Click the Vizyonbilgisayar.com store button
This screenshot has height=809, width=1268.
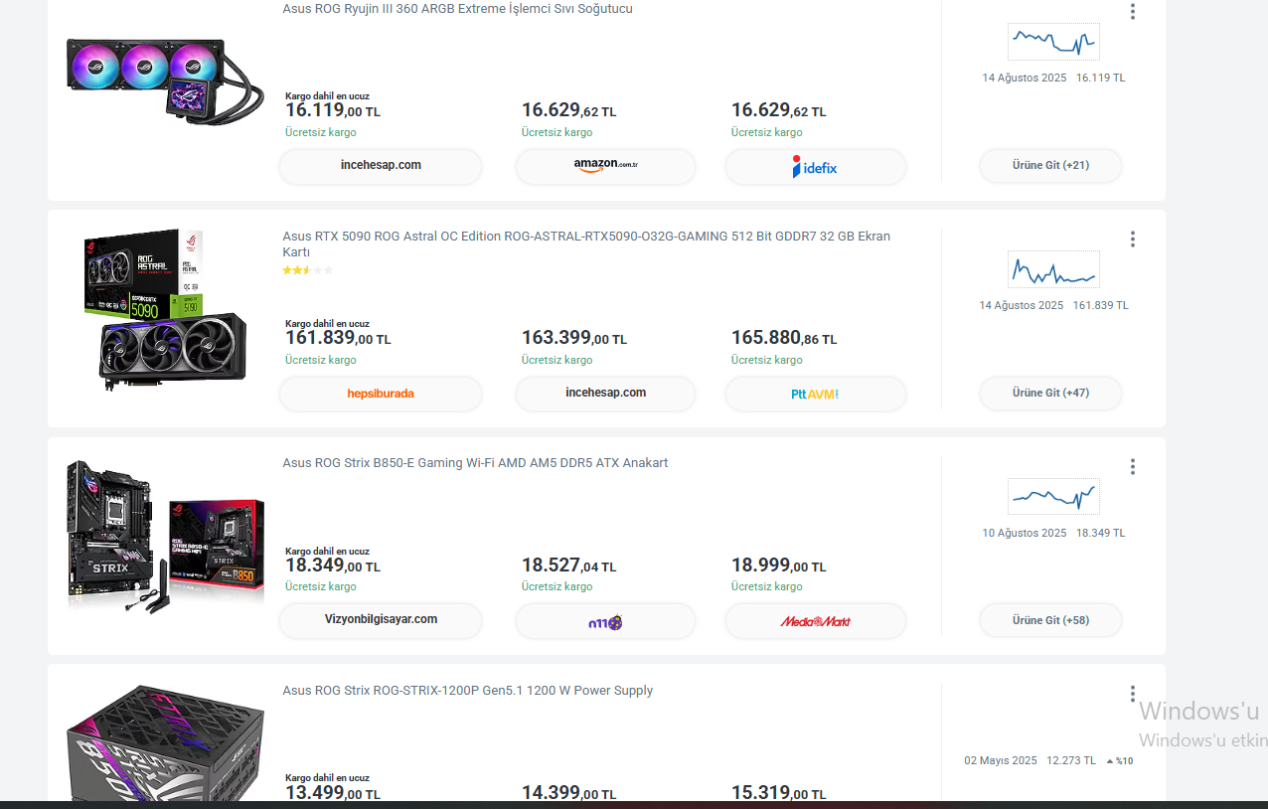[381, 621]
